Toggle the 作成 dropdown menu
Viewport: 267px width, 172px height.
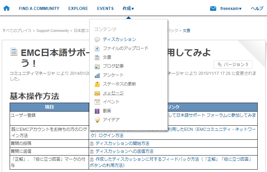pos(128,9)
